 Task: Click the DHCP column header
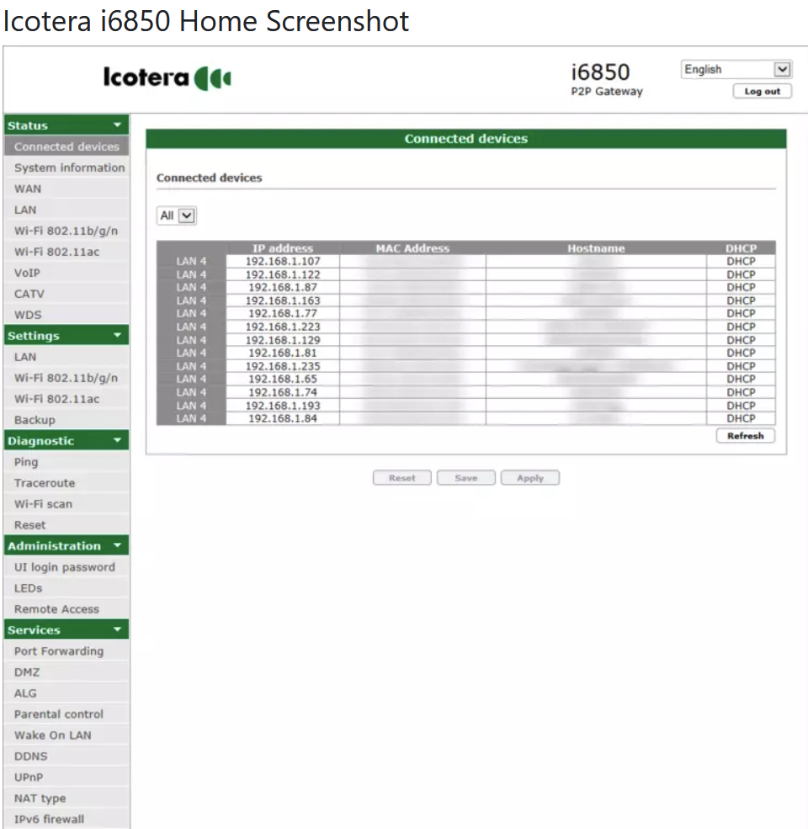tap(741, 248)
